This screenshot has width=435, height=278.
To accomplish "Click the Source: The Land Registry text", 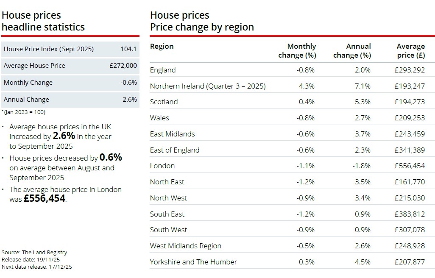I will (x=34, y=252).
